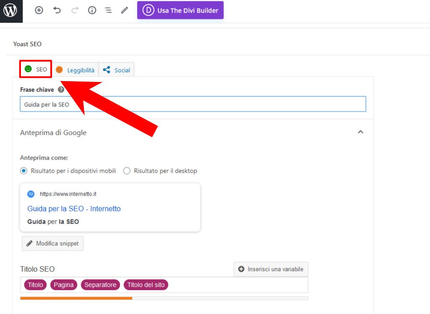Screen dimensions: 430x314
Task: Open content info details icon
Action: point(92,11)
